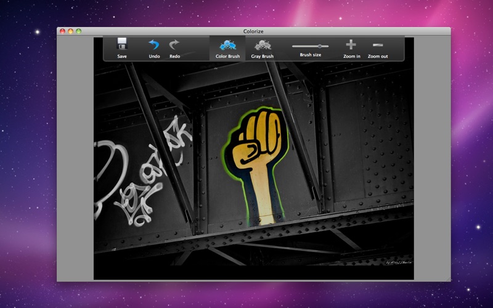This screenshot has height=308, width=493.
Task: Click the Colorize title bar text
Action: point(253,31)
